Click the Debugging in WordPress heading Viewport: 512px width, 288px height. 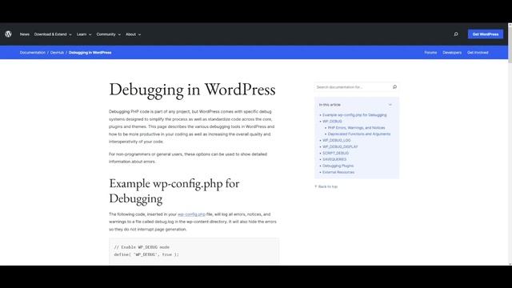click(x=192, y=90)
